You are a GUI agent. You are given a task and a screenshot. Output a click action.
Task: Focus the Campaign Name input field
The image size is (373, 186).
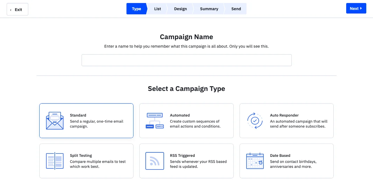(x=186, y=60)
